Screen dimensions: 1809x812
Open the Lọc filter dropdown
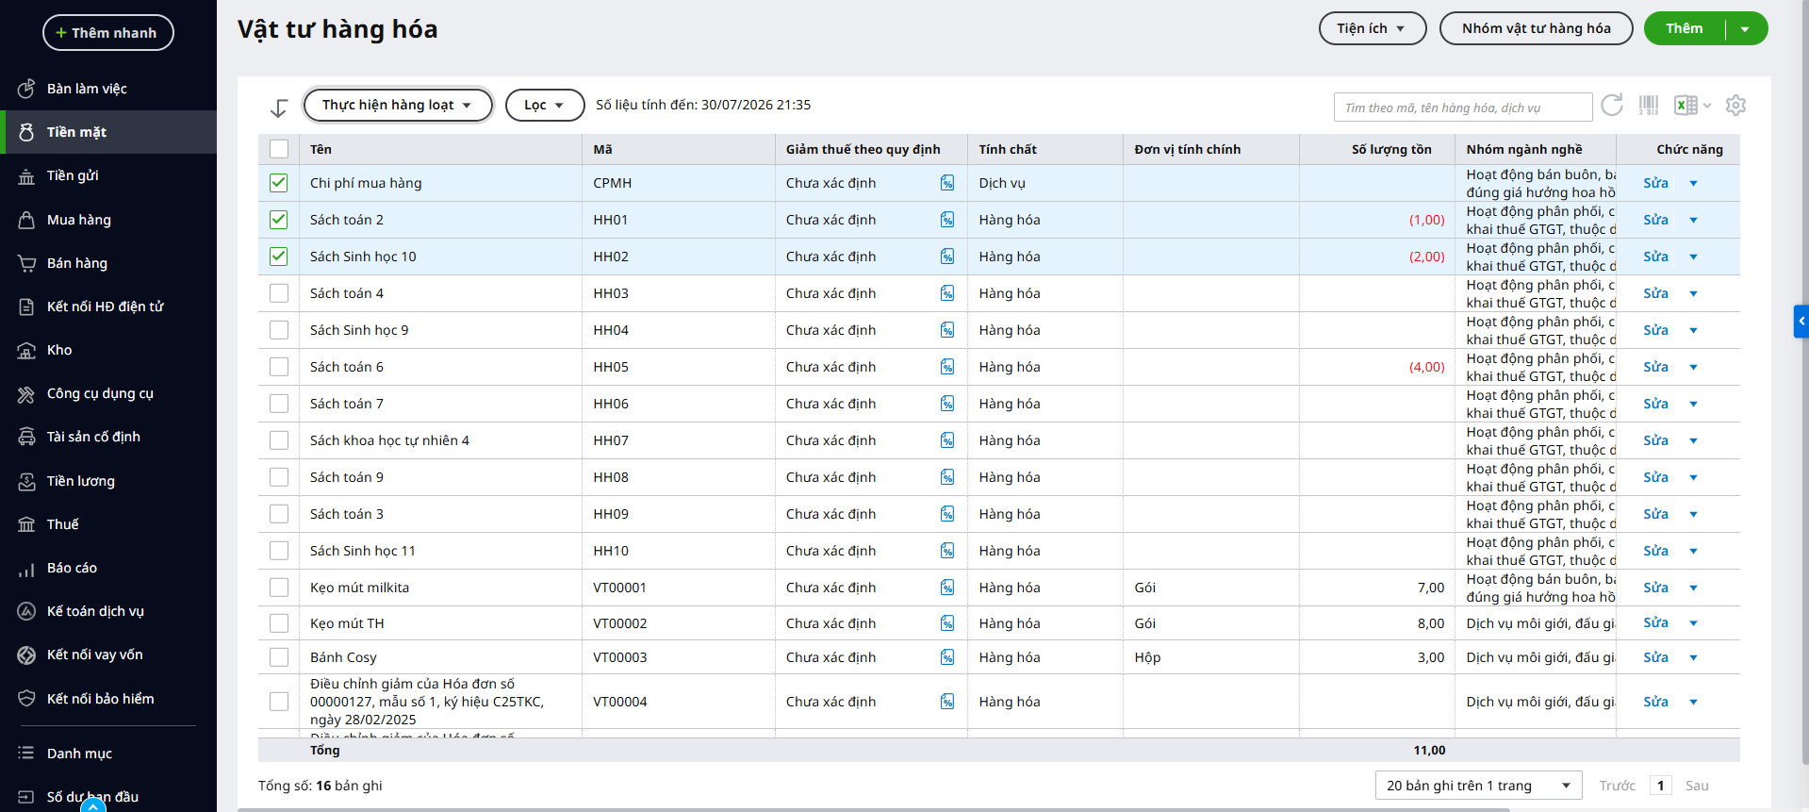click(x=545, y=105)
